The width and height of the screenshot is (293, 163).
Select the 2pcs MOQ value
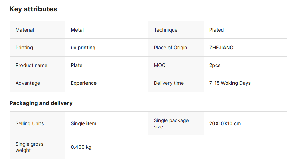coord(215,66)
